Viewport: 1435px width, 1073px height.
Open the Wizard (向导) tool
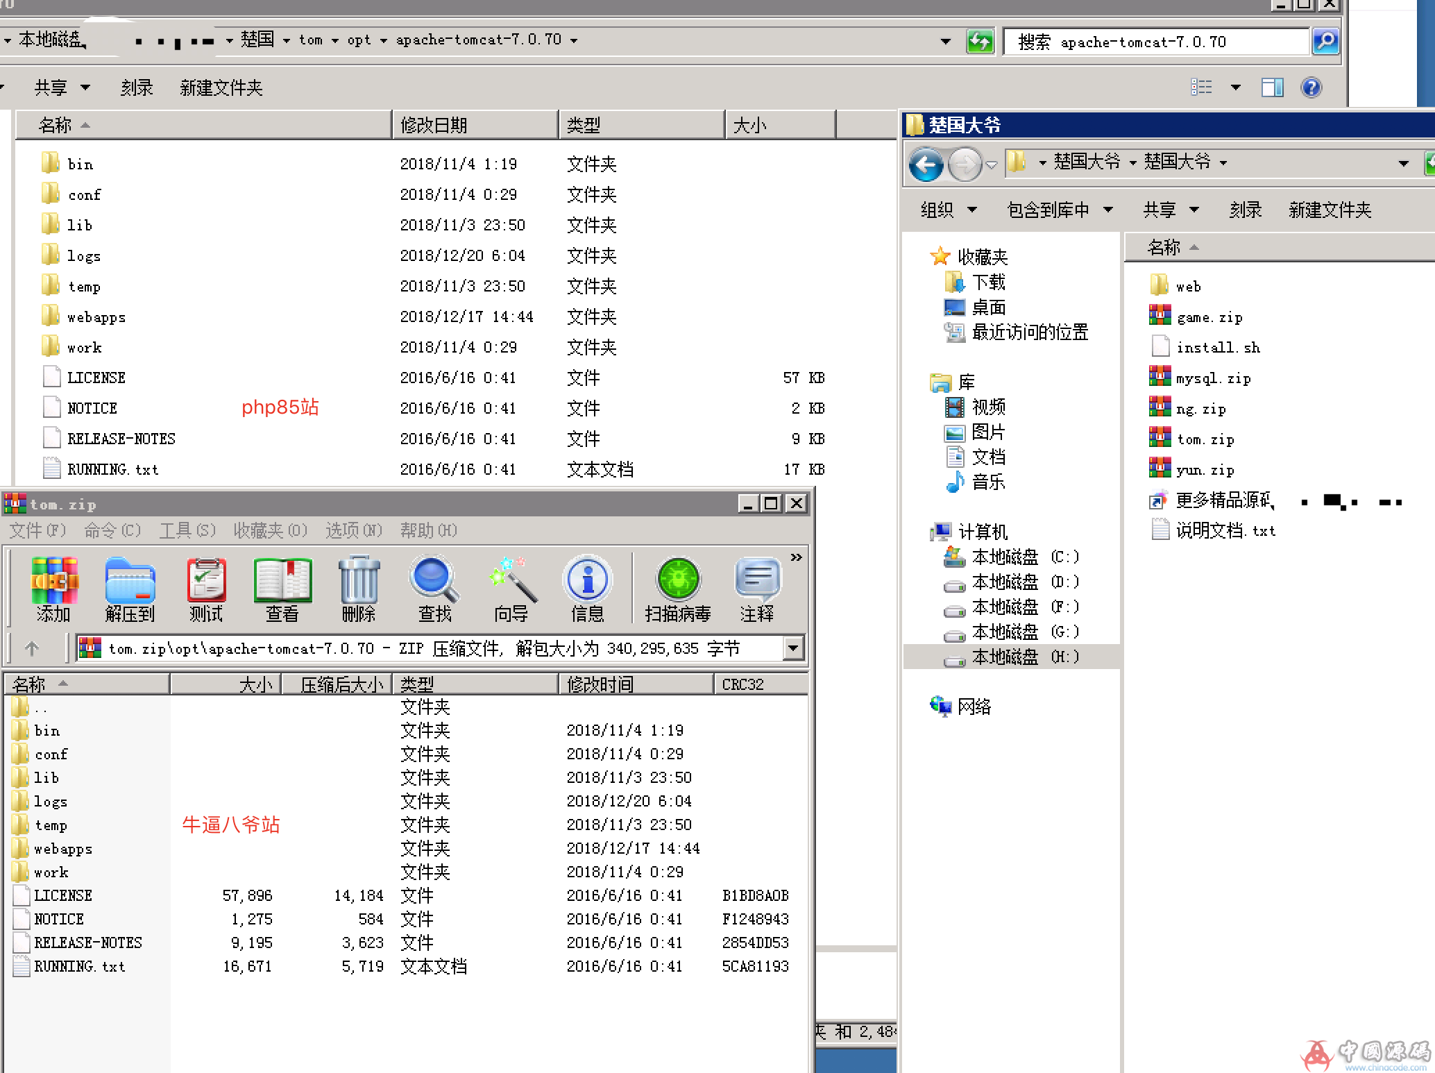[x=511, y=589]
